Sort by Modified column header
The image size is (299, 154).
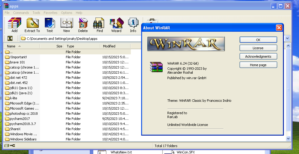115,46
